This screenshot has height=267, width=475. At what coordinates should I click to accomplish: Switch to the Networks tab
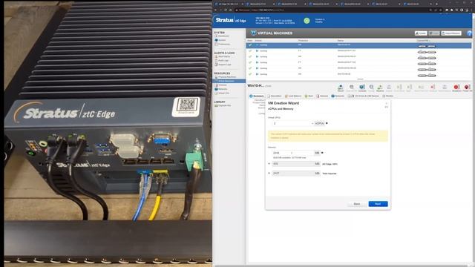pyautogui.click(x=338, y=96)
